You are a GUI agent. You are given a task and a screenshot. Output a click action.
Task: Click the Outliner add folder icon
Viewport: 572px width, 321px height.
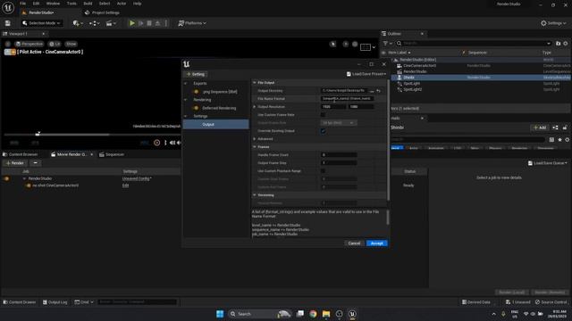(558, 44)
